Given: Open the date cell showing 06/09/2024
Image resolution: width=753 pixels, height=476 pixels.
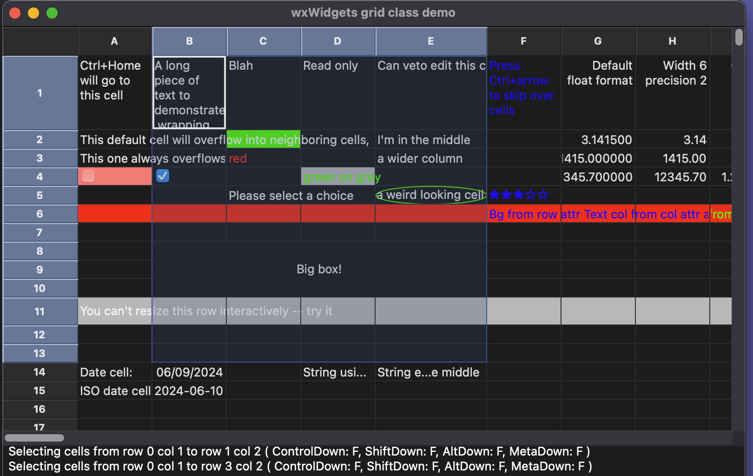Looking at the screenshot, I should pos(189,372).
